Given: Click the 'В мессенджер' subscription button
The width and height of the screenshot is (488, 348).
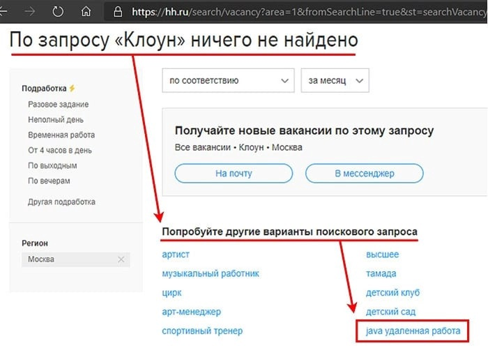Looking at the screenshot, I should [365, 174].
